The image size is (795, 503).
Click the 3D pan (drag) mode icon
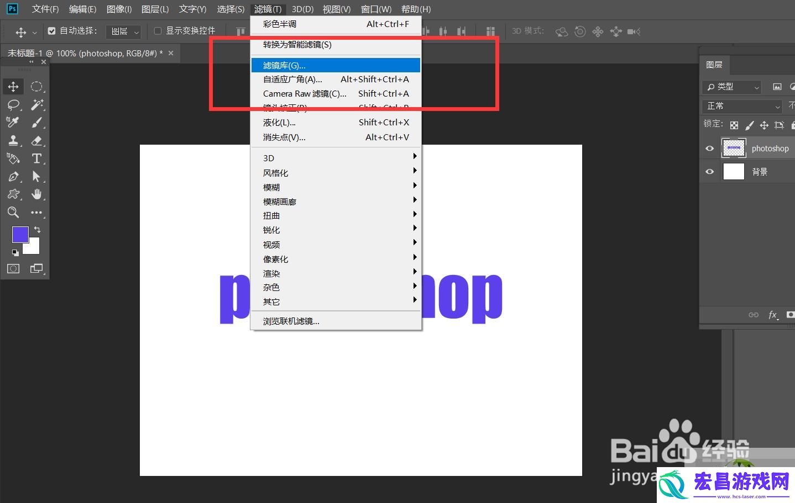598,31
